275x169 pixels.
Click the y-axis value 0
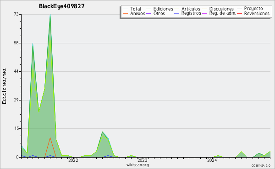pos(17,157)
